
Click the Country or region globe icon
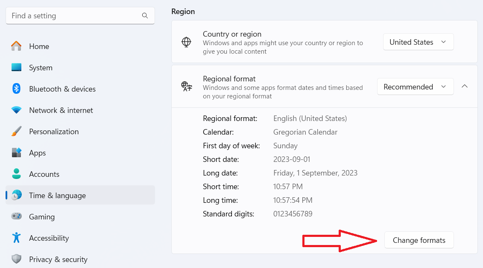186,41
